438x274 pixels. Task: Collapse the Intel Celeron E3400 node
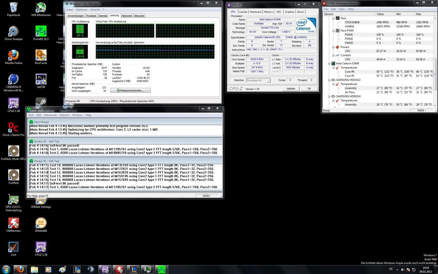(x=329, y=63)
